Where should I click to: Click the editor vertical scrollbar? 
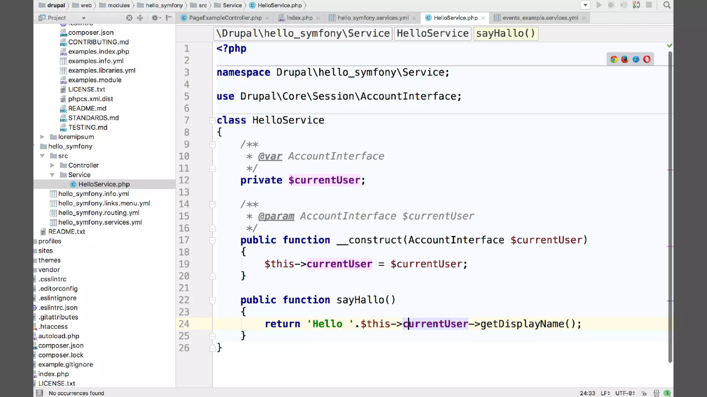(x=670, y=207)
